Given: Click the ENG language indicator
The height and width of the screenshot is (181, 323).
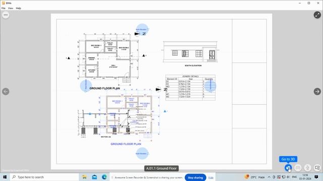Looking at the screenshot, I should pyautogui.click(x=294, y=177).
